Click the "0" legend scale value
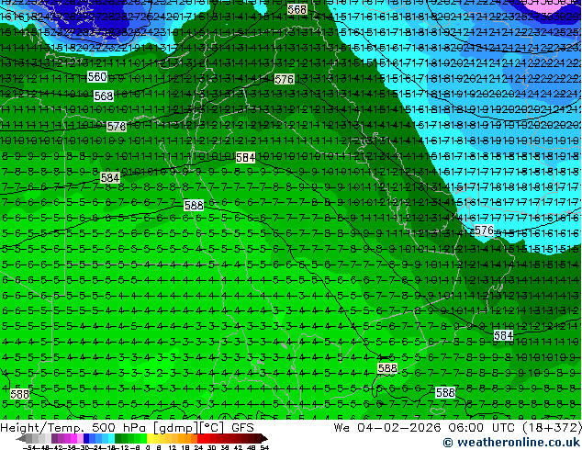 [x=148, y=447]
